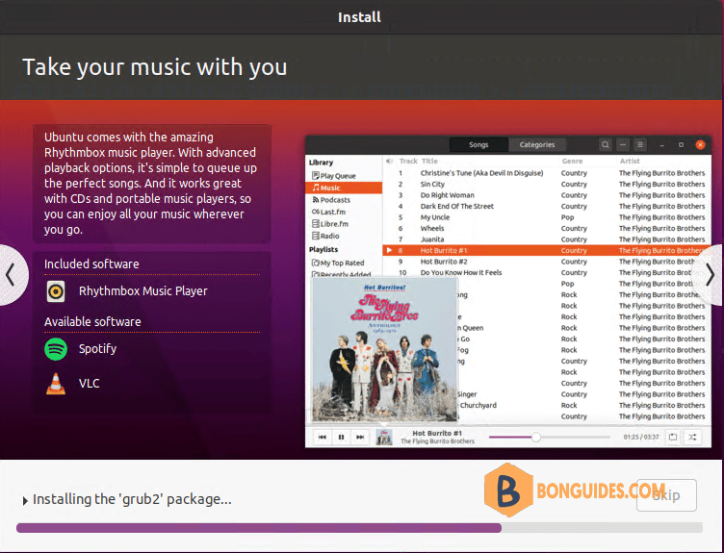724x553 pixels.
Task: Click the installation progress bar
Action: pos(359,528)
